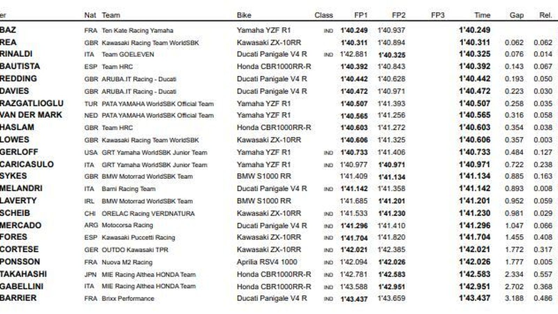
Task: Click BARRIER's gap value 3.188
Action: click(x=514, y=298)
